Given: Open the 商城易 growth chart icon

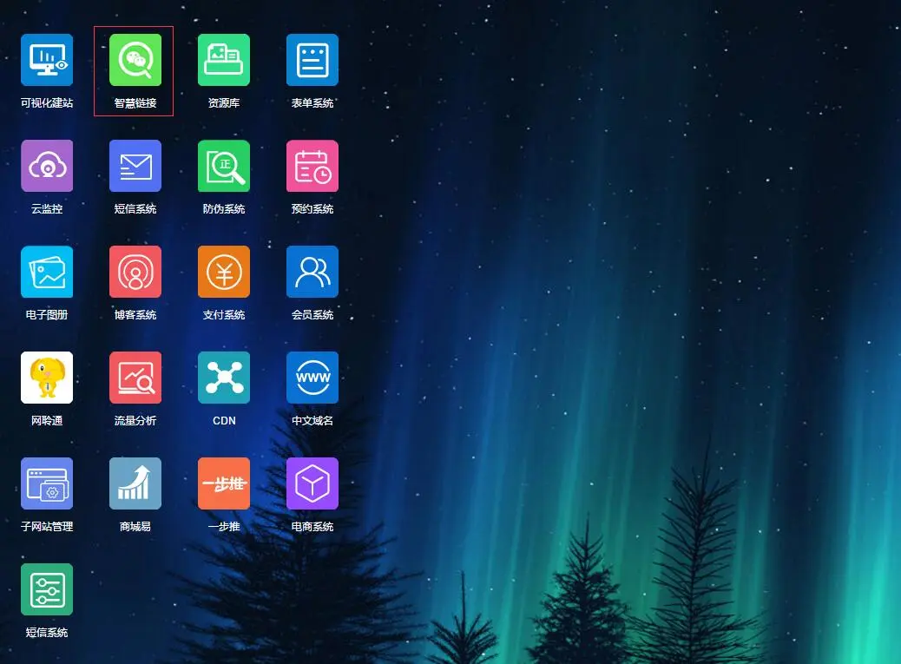Looking at the screenshot, I should (x=135, y=484).
